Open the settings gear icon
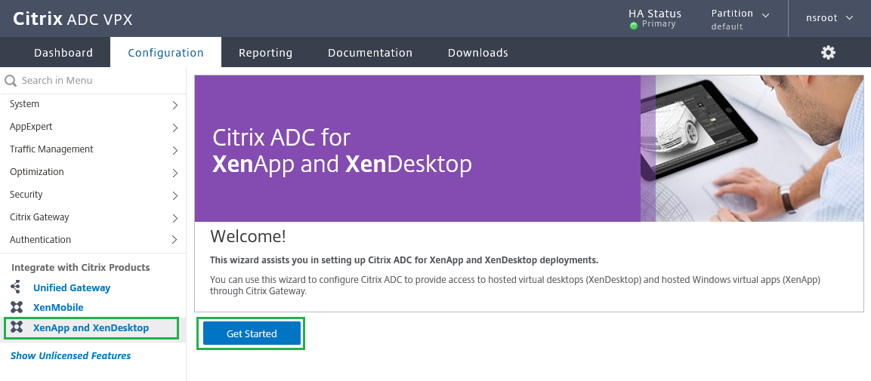 point(828,53)
